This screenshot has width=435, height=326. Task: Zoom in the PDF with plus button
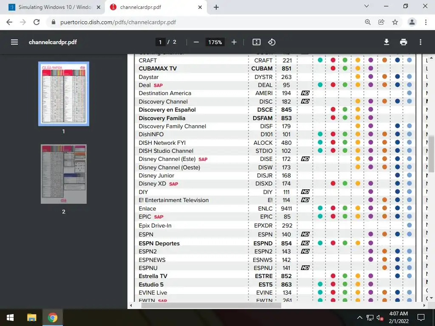[x=234, y=42]
